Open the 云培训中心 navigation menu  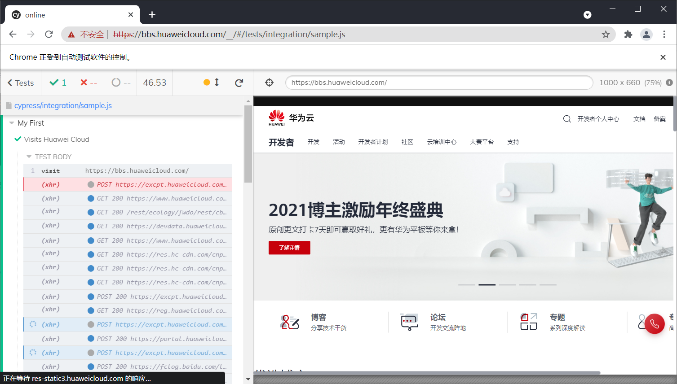(442, 142)
